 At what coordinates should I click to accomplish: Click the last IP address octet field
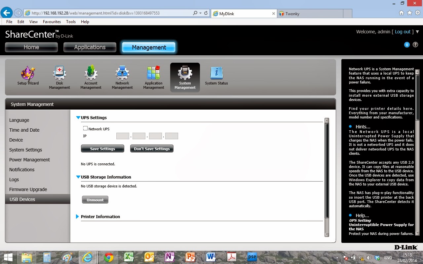click(172, 136)
